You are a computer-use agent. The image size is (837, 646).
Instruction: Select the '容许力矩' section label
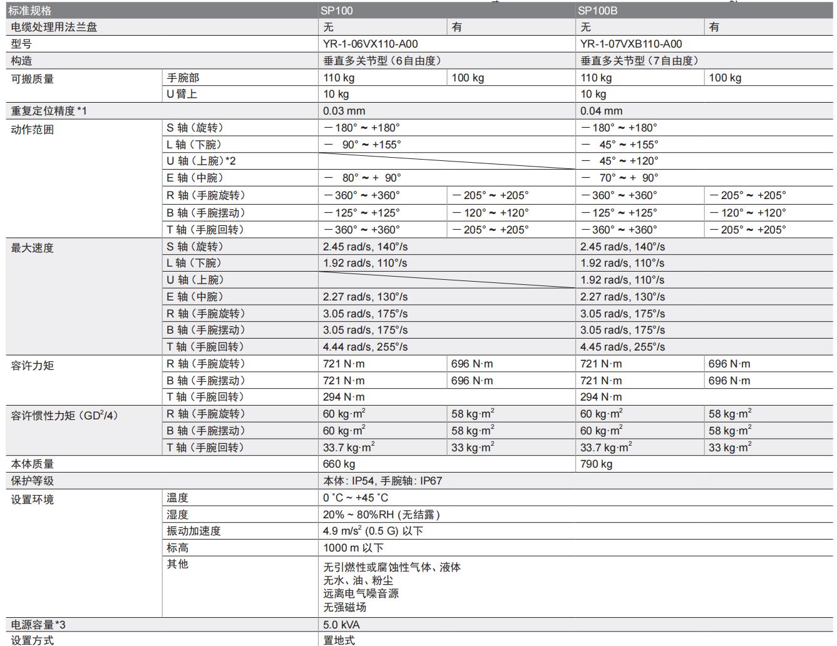tap(33, 366)
